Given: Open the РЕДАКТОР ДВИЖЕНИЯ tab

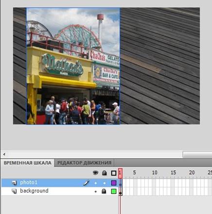Looking at the screenshot, I should pyautogui.click(x=84, y=163).
